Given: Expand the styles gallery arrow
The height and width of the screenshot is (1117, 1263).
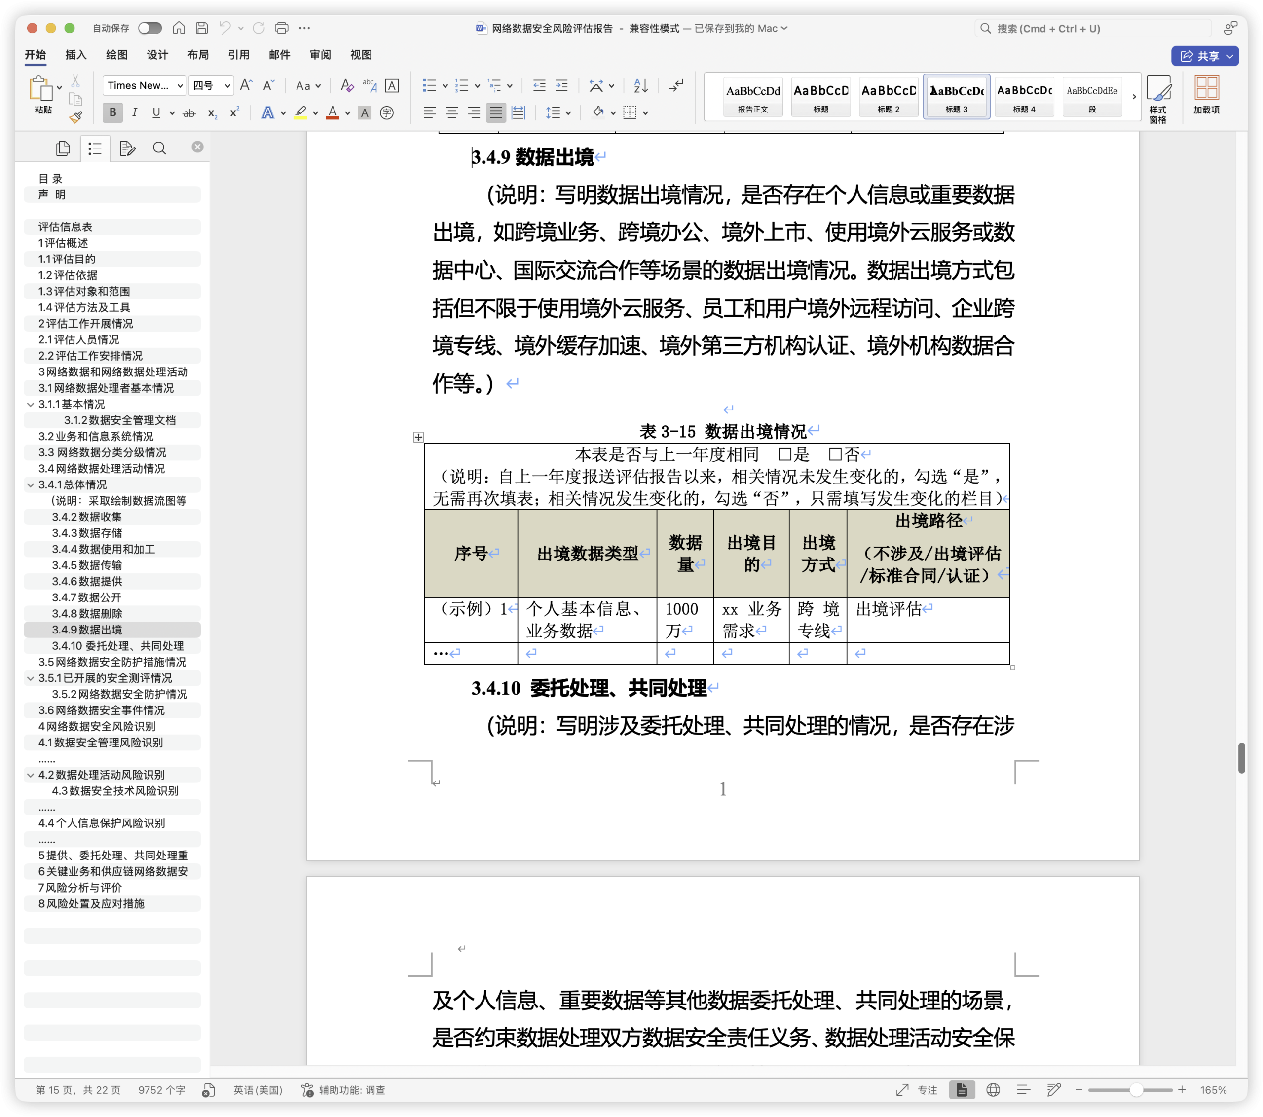Looking at the screenshot, I should click(1134, 96).
